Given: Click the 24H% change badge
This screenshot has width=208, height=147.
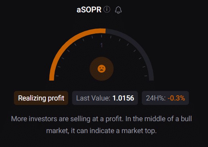Looking at the screenshot, I should (x=165, y=98).
